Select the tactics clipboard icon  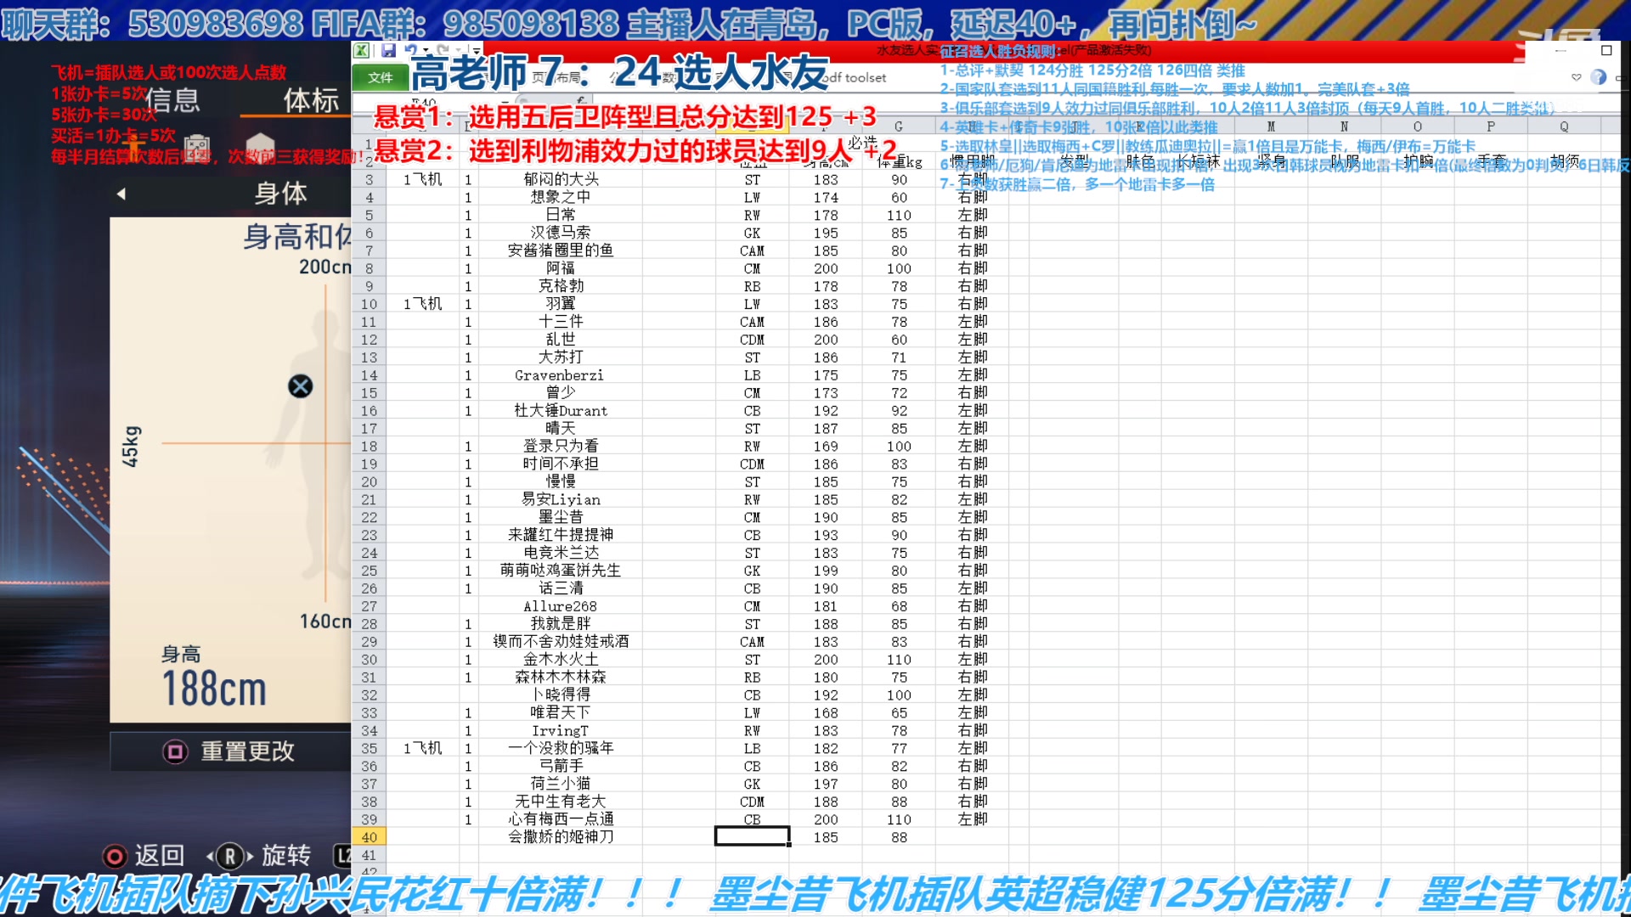(x=196, y=148)
